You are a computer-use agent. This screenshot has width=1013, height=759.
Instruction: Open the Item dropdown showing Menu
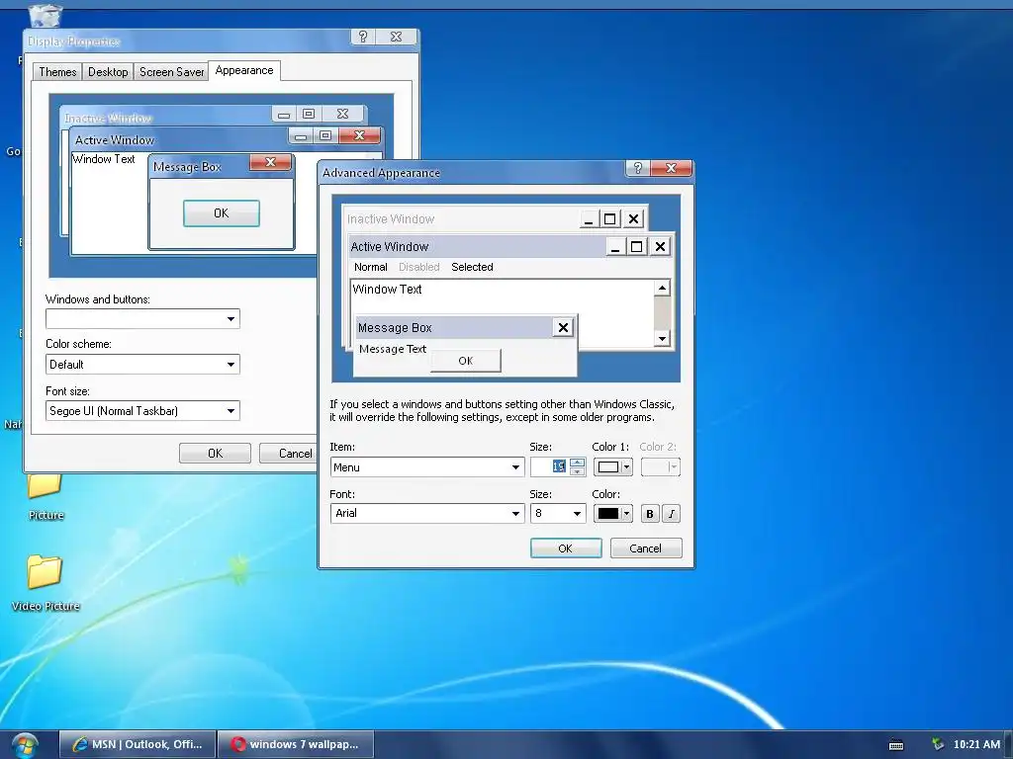(x=427, y=467)
